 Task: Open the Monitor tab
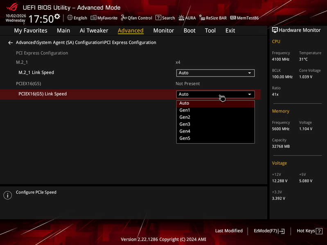164,31
